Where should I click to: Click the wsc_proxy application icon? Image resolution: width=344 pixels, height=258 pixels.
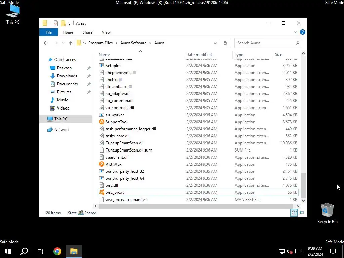[x=101, y=192]
